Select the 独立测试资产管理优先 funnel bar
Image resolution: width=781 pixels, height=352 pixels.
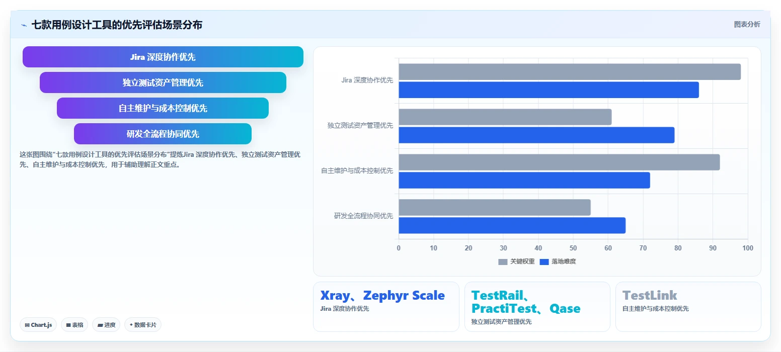[163, 82]
